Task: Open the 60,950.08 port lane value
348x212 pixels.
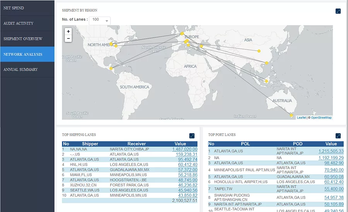Action: (334, 177)
